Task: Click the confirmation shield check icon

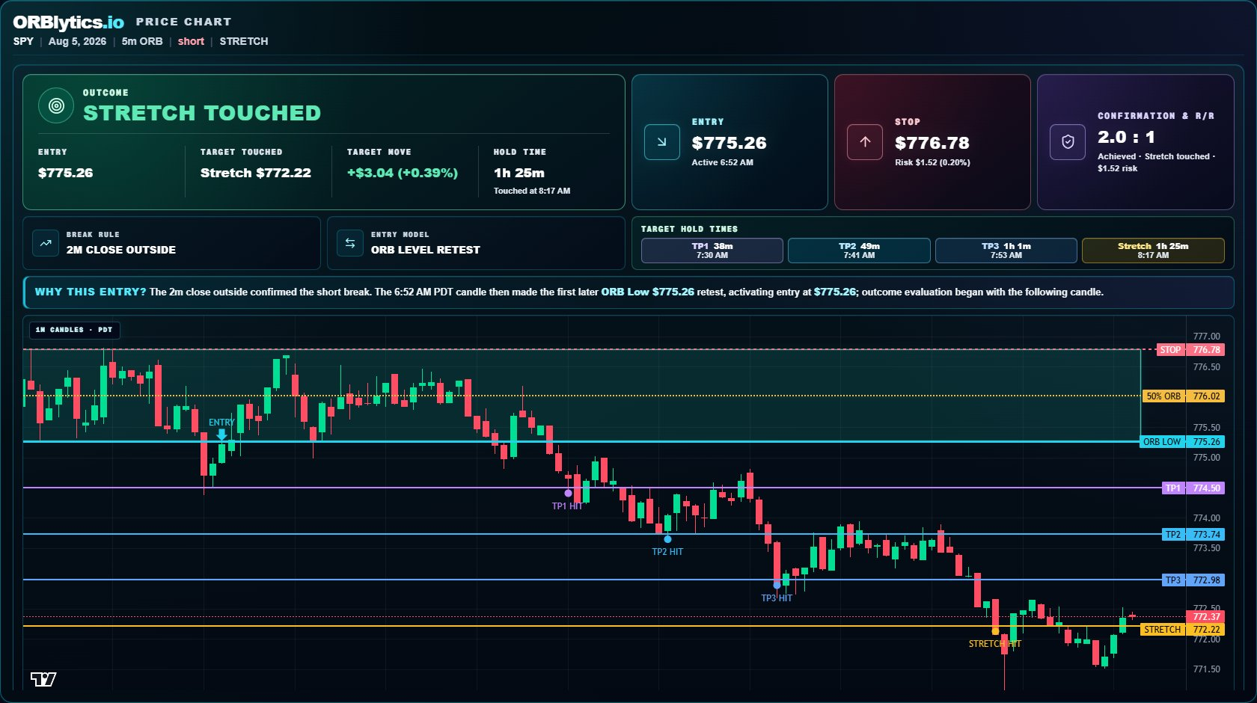Action: coord(1068,142)
